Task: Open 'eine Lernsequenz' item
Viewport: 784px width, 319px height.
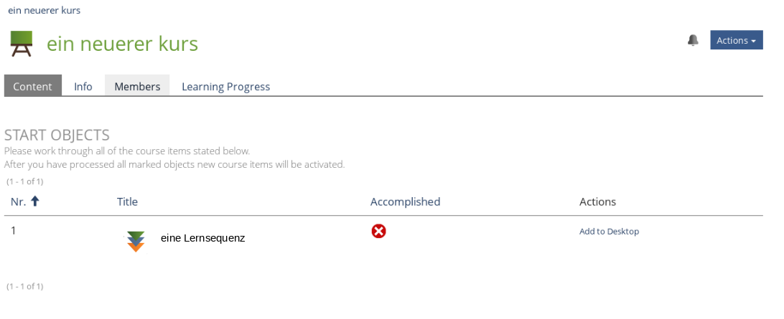Action: coord(202,238)
